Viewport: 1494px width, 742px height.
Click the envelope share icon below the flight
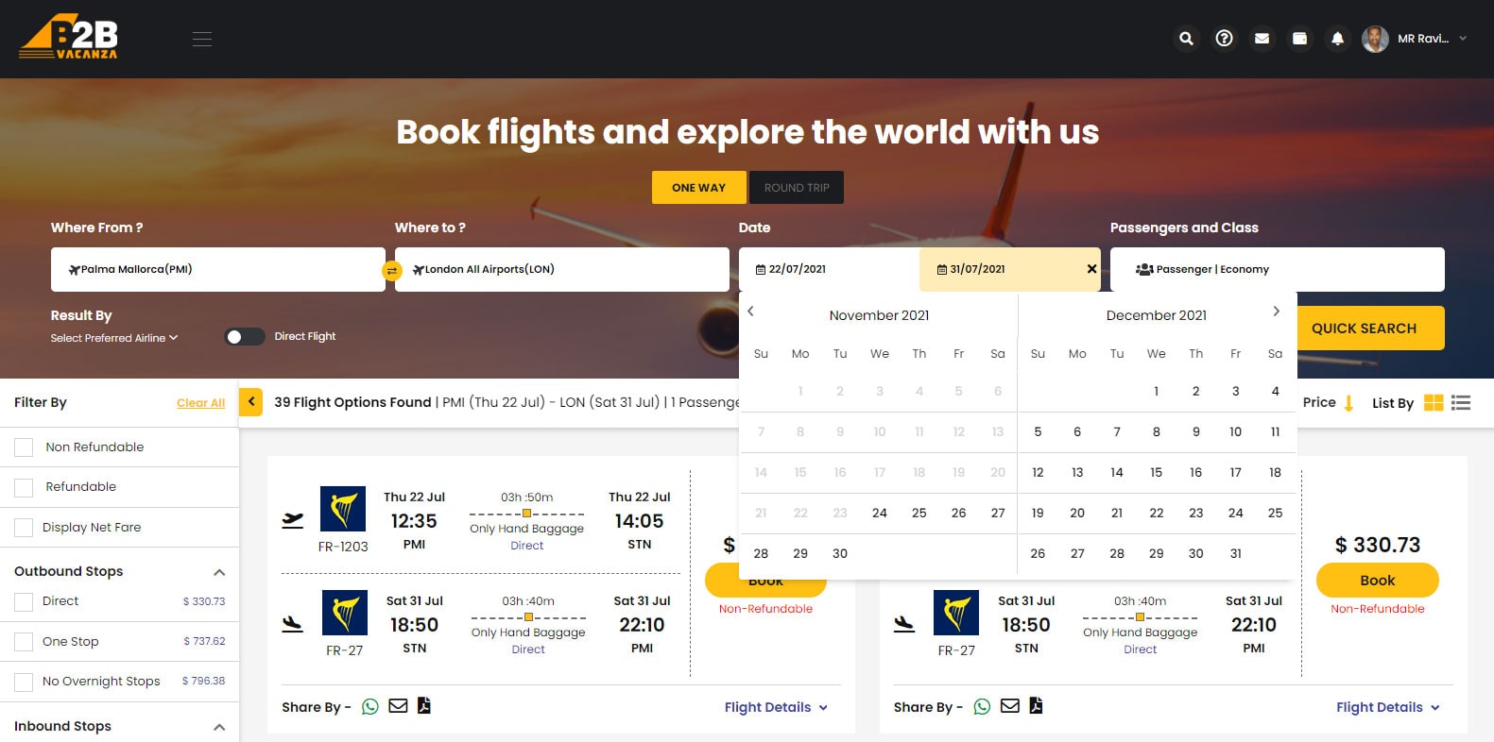click(397, 706)
